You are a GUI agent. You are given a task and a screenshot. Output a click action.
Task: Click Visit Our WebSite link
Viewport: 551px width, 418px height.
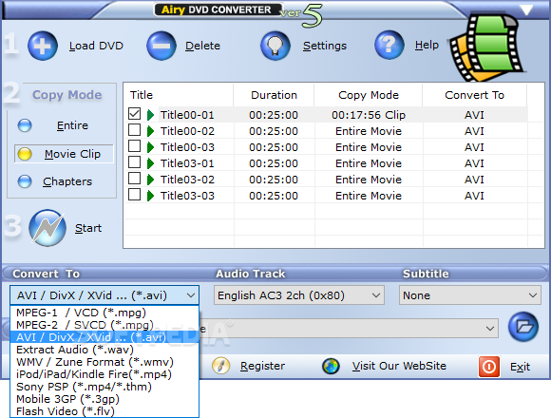tap(399, 366)
